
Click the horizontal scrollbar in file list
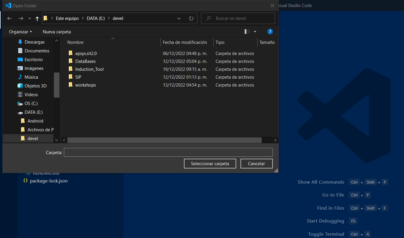[164, 140]
